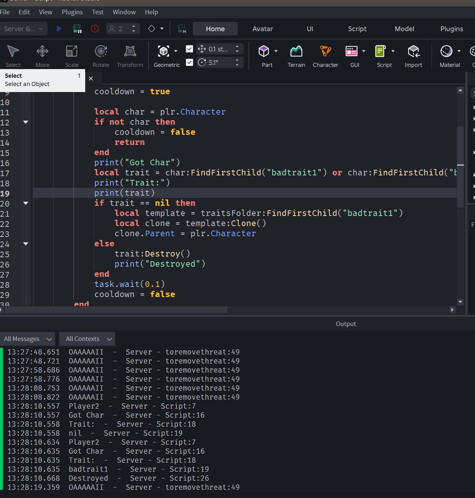Adjust the player count stepper
Image resolution: width=475 pixels, height=498 pixels.
point(134,29)
